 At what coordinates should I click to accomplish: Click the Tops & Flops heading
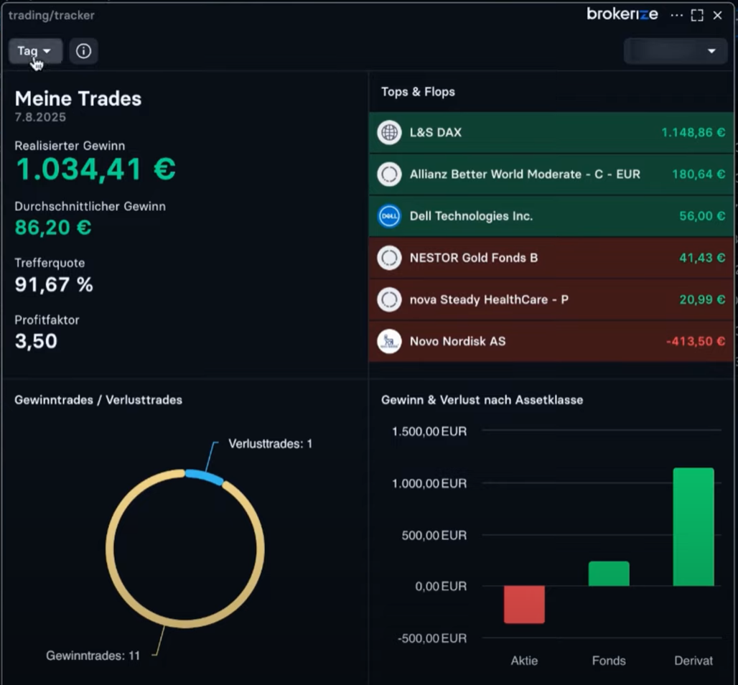point(418,92)
